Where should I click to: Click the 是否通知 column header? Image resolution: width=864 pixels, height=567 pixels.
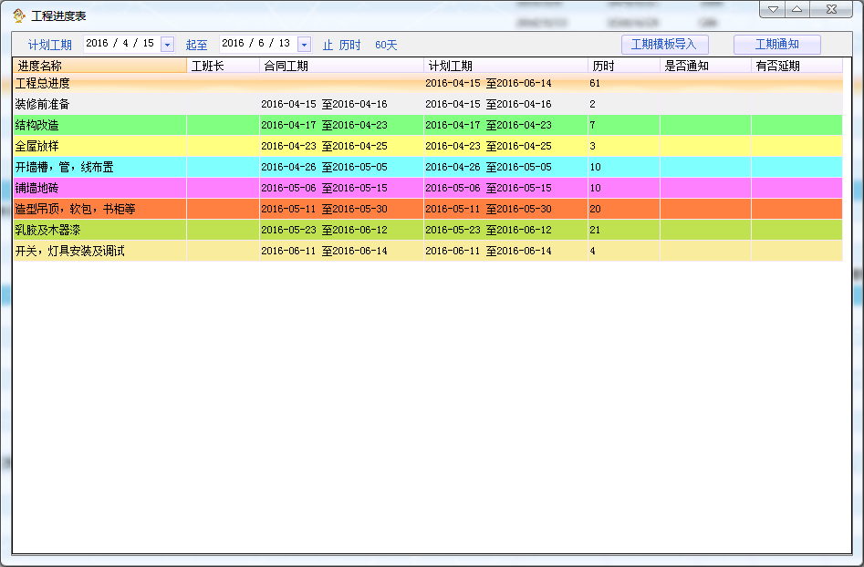point(705,66)
